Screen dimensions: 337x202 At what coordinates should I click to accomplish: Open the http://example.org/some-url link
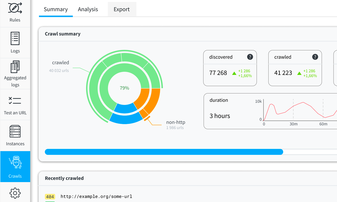click(x=96, y=196)
